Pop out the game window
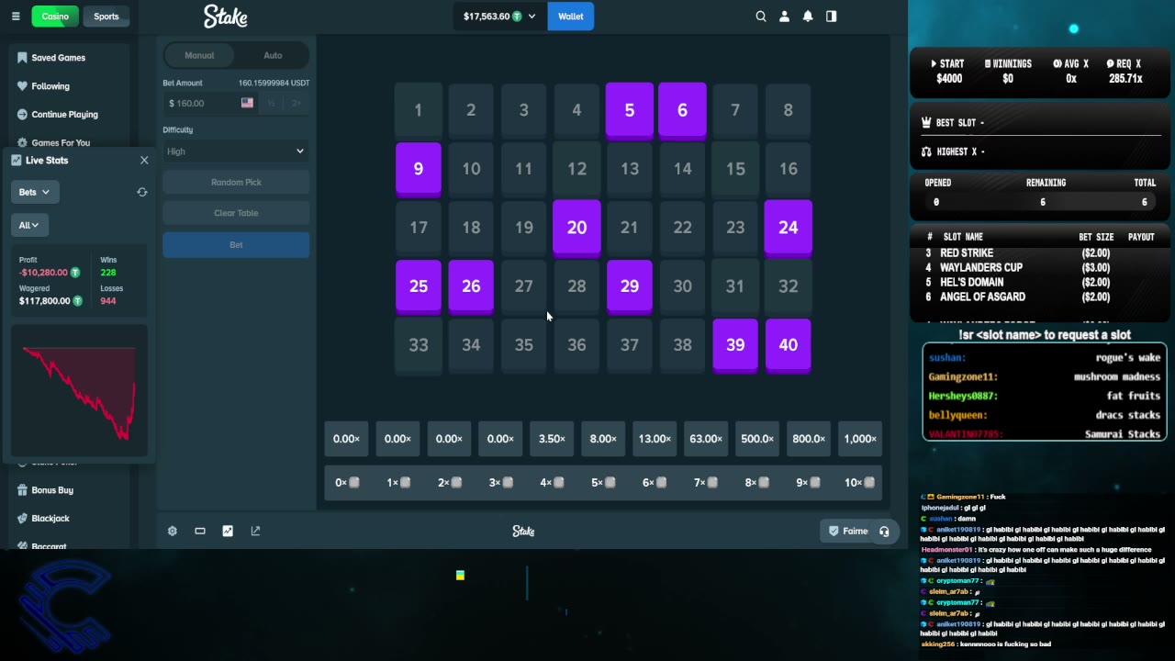1175x661 pixels. click(x=255, y=531)
